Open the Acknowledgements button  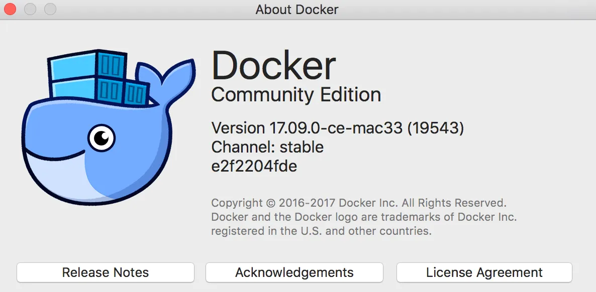coord(294,272)
